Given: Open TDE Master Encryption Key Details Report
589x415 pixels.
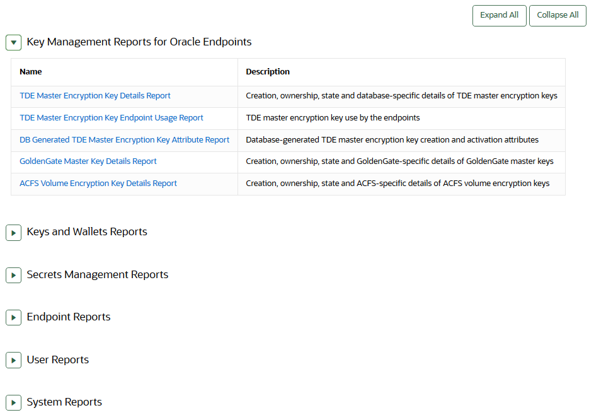Looking at the screenshot, I should tap(94, 95).
